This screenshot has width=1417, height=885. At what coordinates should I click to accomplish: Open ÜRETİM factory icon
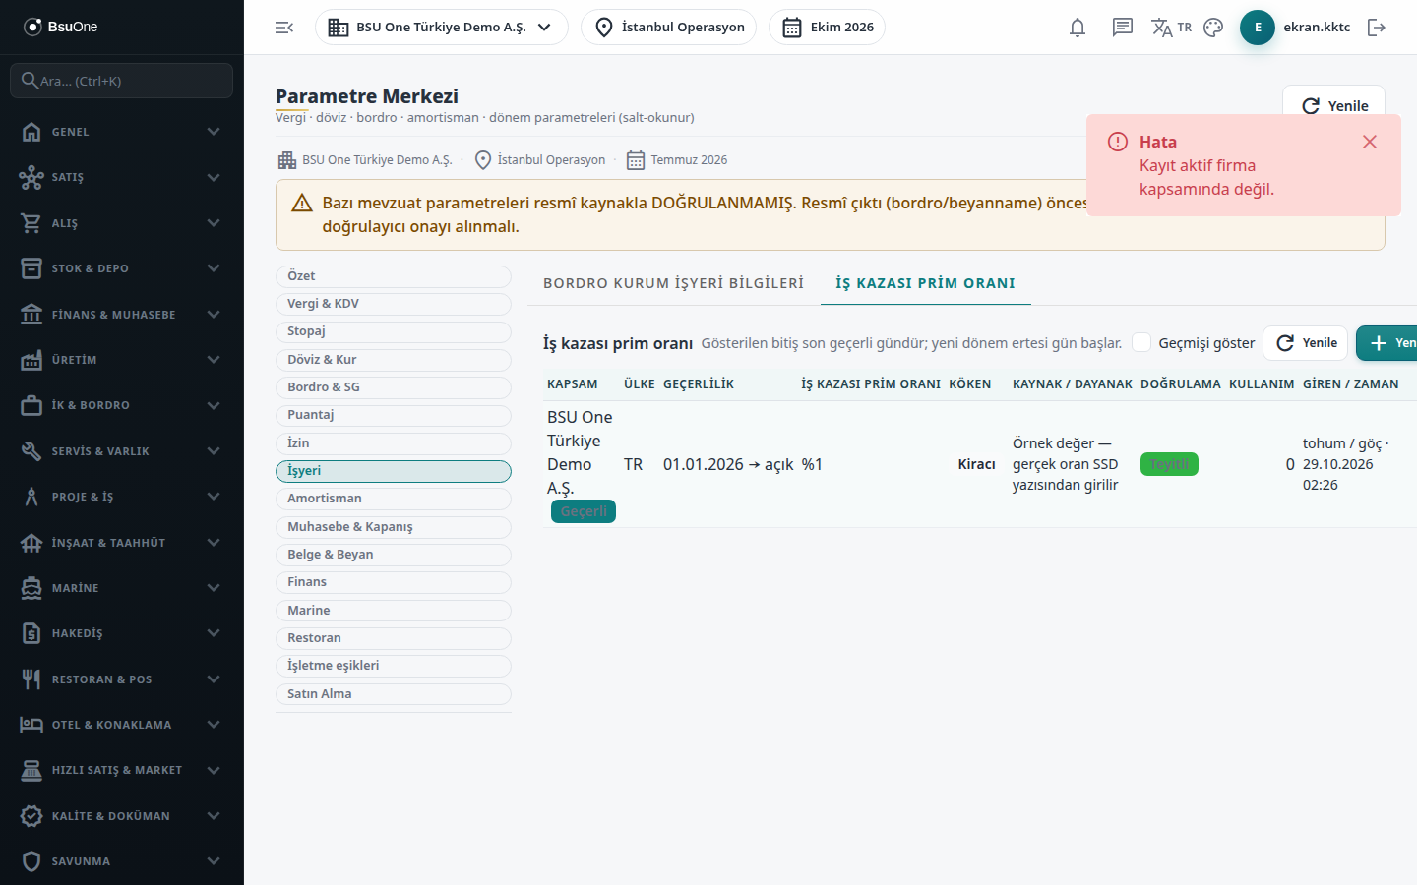point(31,360)
